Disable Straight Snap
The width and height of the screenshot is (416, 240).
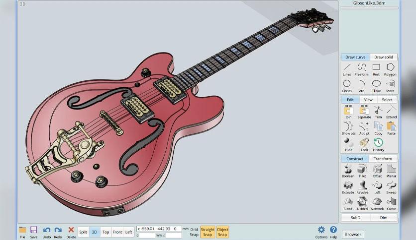point(208,232)
